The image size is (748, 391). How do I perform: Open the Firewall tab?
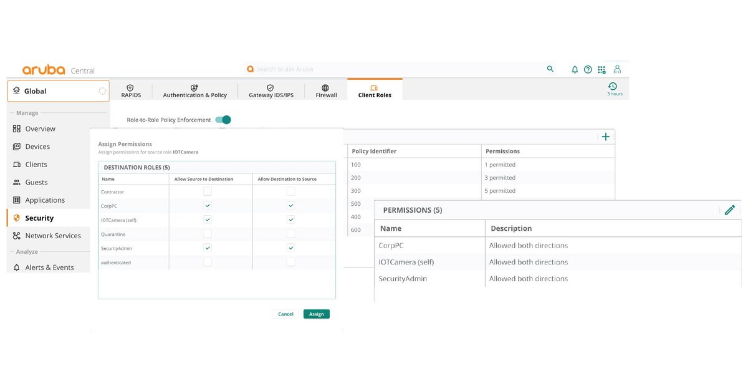[326, 91]
